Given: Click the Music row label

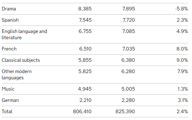Looking at the screenshot, I should tap(8, 89).
